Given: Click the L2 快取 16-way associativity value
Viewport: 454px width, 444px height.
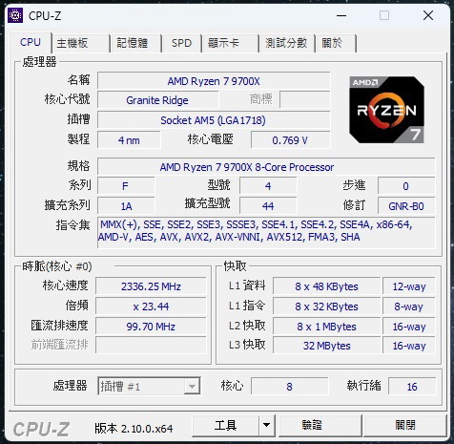Looking at the screenshot, I should (409, 327).
